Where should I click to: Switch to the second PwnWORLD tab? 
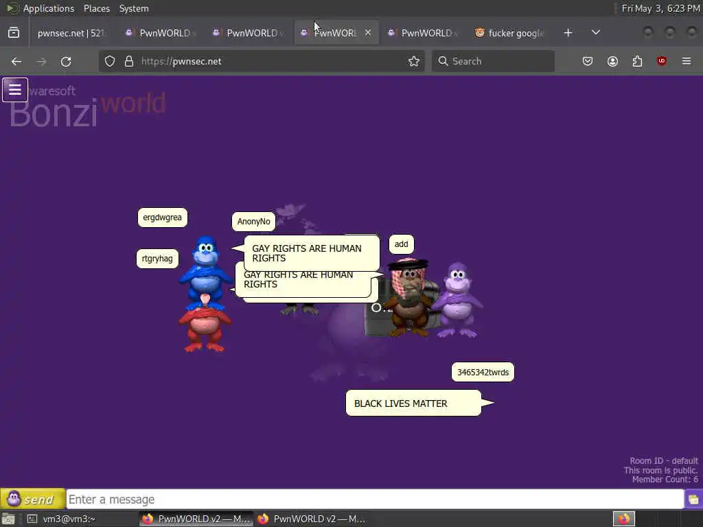(x=248, y=33)
